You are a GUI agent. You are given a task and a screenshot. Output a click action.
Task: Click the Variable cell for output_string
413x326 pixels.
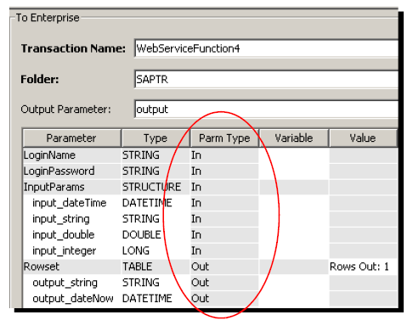click(x=294, y=283)
